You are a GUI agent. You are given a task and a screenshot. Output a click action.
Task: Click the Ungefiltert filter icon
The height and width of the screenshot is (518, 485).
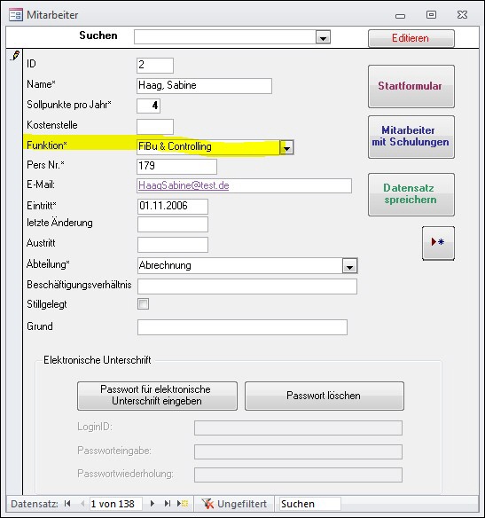click(208, 504)
